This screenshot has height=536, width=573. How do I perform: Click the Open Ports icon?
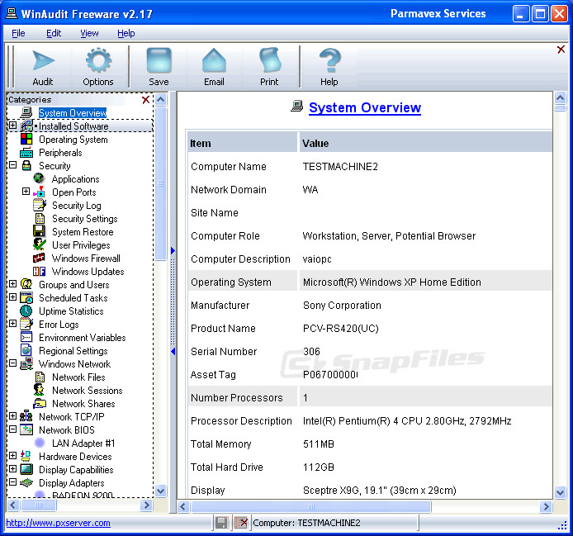click(x=39, y=192)
